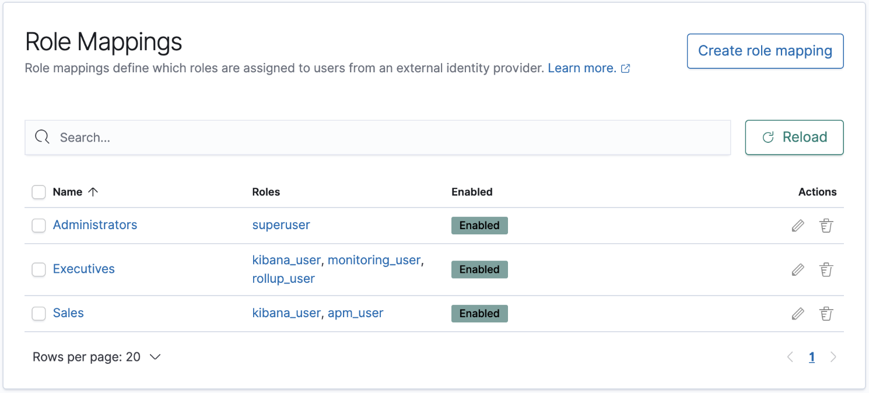
Task: Tick the Executives row checkbox
Action: pyautogui.click(x=38, y=269)
